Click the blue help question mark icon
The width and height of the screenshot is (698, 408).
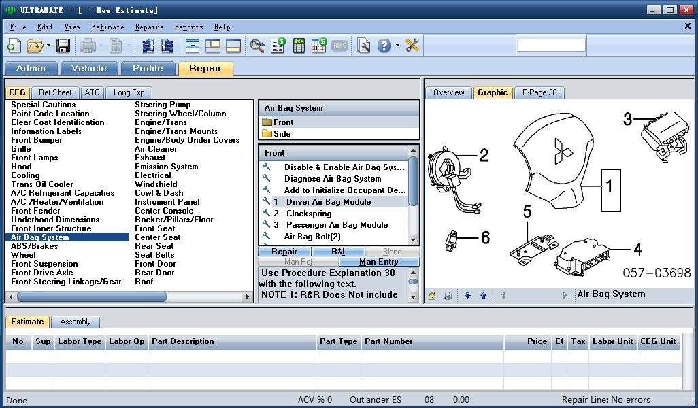(384, 46)
